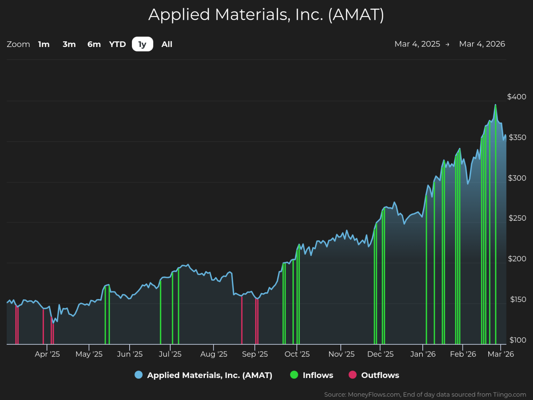
Task: Select the 3m zoom range
Action: pos(69,44)
